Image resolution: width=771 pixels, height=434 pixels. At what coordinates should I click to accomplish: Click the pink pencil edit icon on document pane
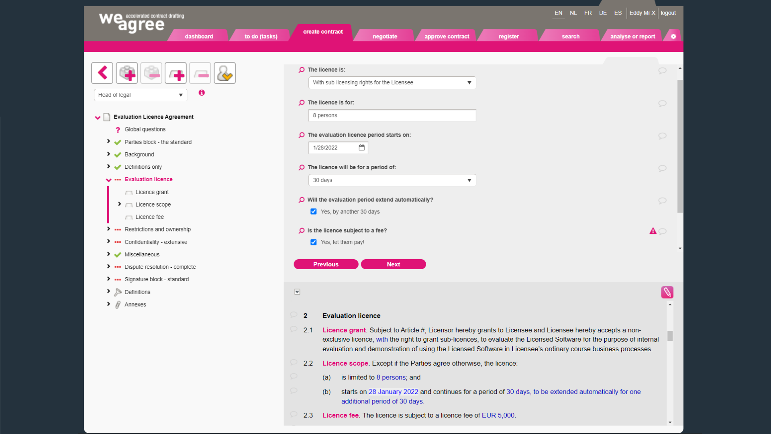[x=667, y=292]
